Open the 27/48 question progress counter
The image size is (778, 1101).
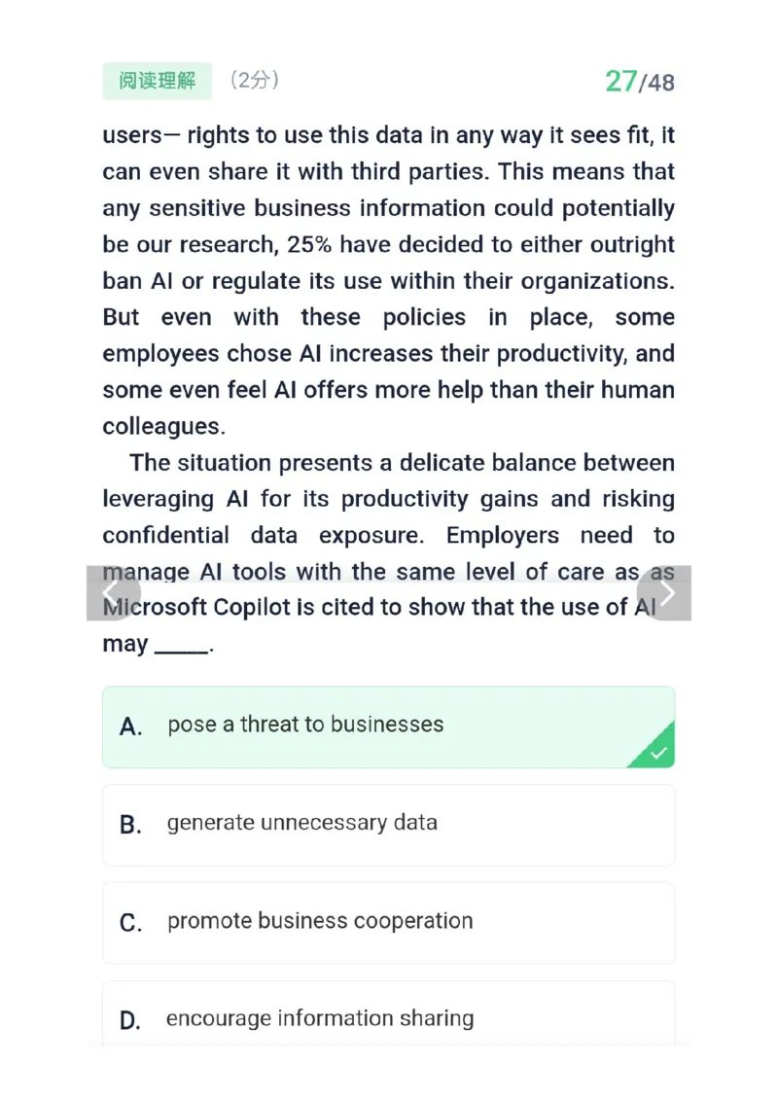pyautogui.click(x=639, y=82)
